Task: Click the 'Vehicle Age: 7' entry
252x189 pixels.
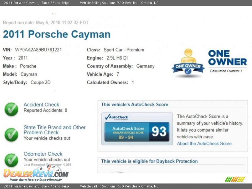Action: click(x=103, y=74)
